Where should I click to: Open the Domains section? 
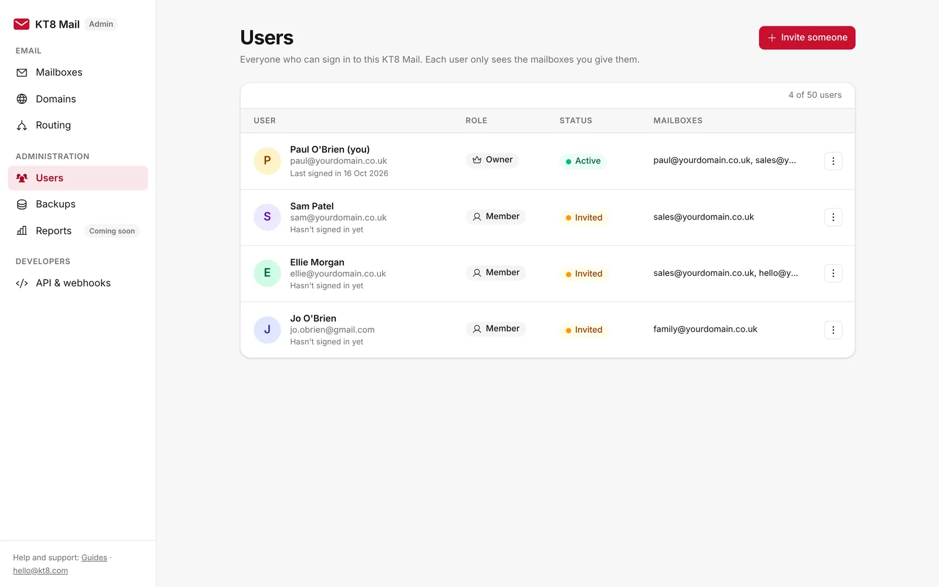(x=78, y=99)
